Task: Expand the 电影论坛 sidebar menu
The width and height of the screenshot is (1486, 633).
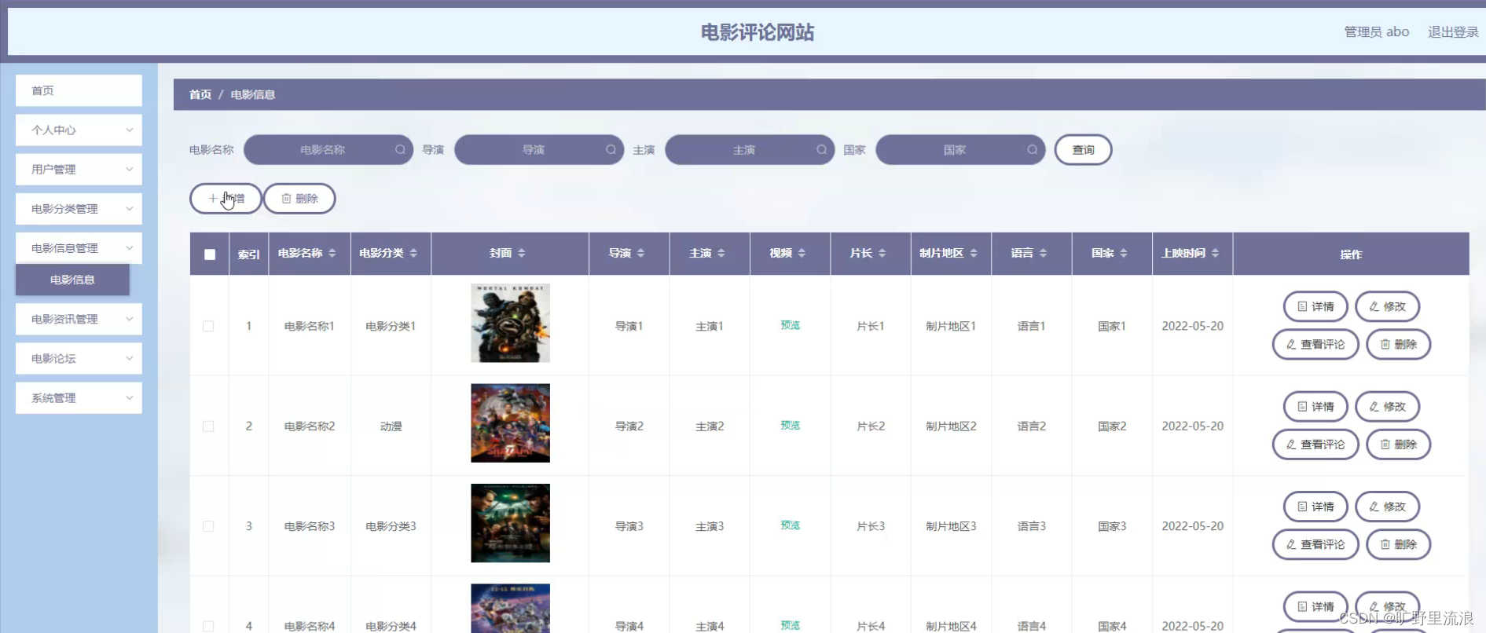Action: click(x=79, y=358)
